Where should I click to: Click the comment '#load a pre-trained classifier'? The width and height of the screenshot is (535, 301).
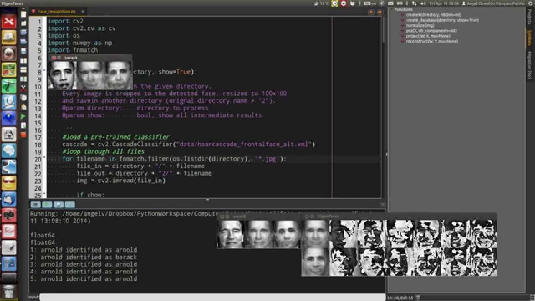tap(116, 137)
